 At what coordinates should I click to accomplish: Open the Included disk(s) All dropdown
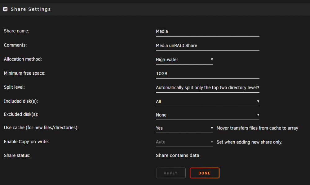point(208,102)
